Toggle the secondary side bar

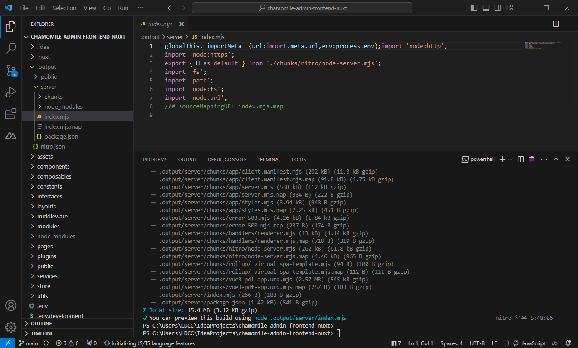tap(498, 8)
